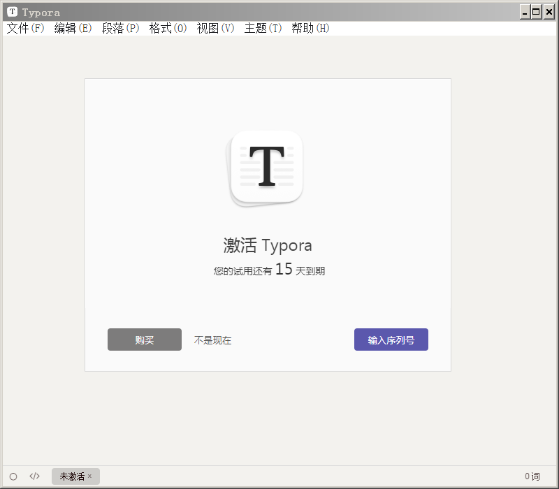The image size is (559, 489).
Task: Choose the 不是现在 link
Action: (x=212, y=340)
